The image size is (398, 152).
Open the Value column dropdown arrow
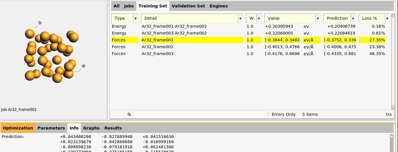[x=318, y=19]
